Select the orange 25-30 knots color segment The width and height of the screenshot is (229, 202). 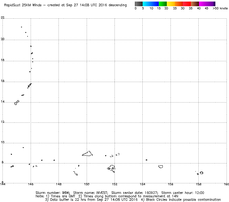[x=179, y=4]
